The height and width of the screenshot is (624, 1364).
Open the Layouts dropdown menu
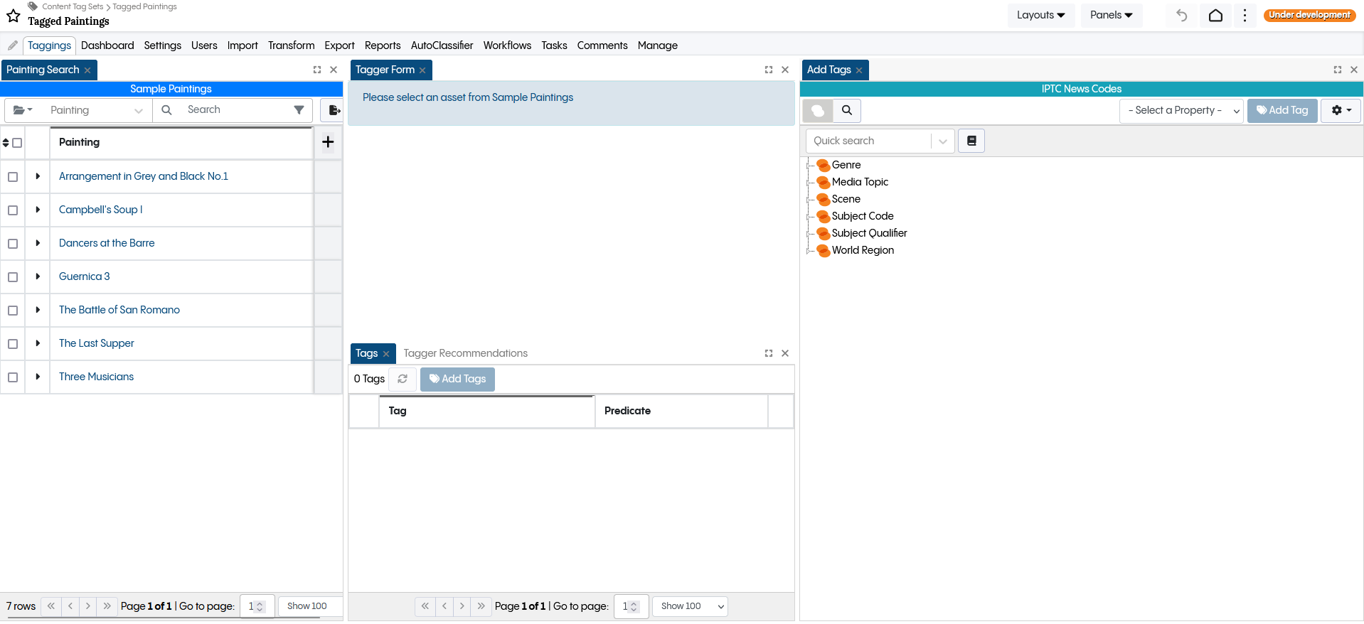[x=1040, y=15]
